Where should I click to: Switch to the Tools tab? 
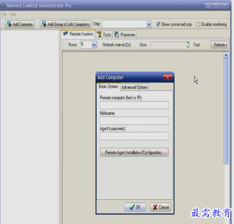(104, 35)
